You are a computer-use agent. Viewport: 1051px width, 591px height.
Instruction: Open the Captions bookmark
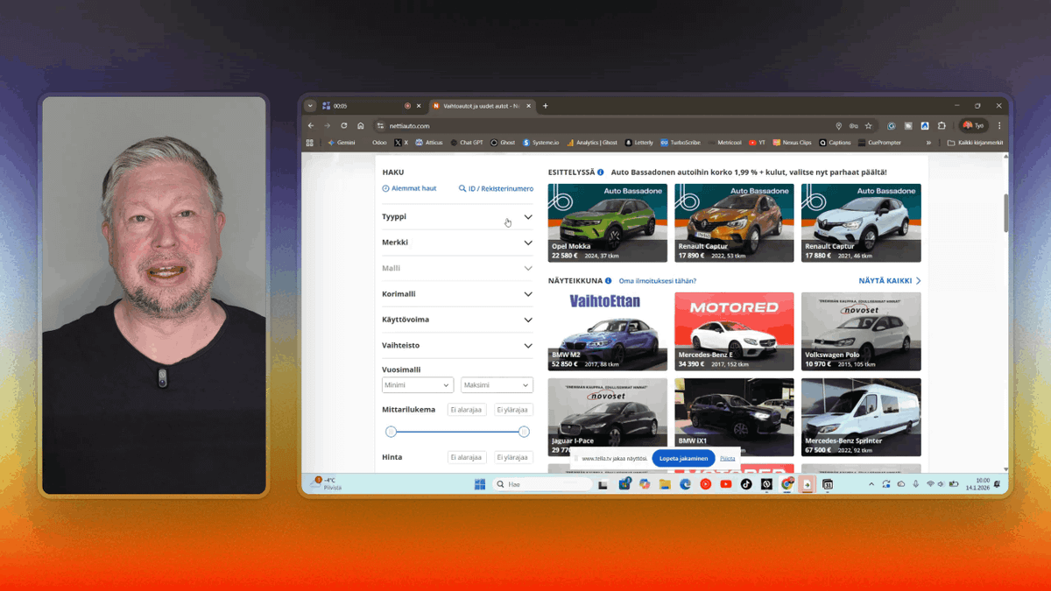835,143
